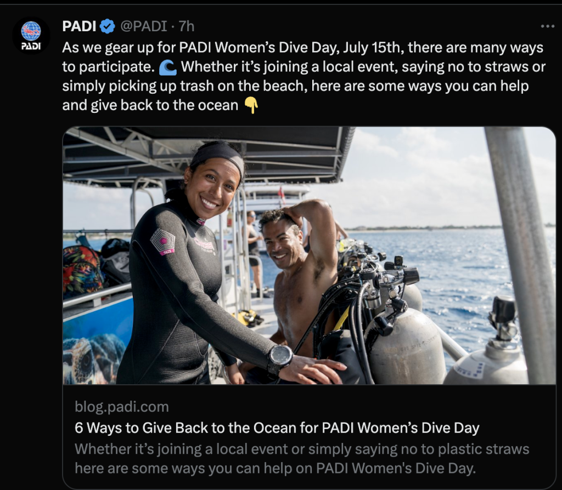Click the blog.padi.com domain label
562x490 pixels.
[121, 407]
